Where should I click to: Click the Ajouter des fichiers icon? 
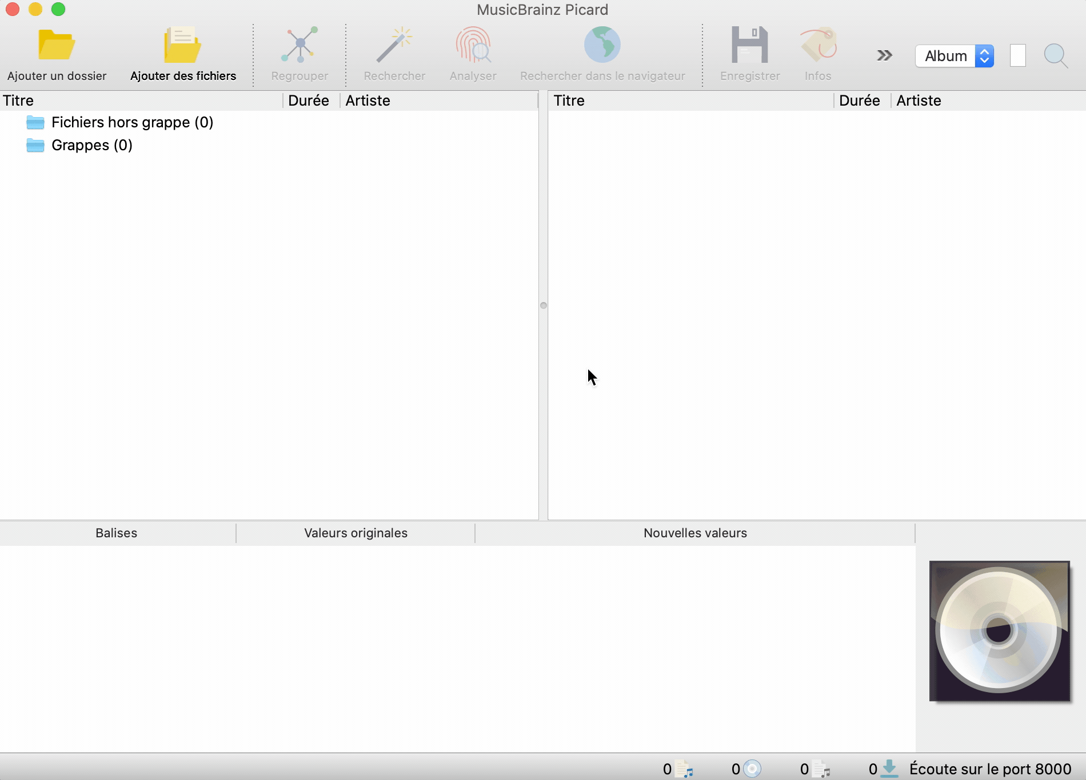[182, 45]
